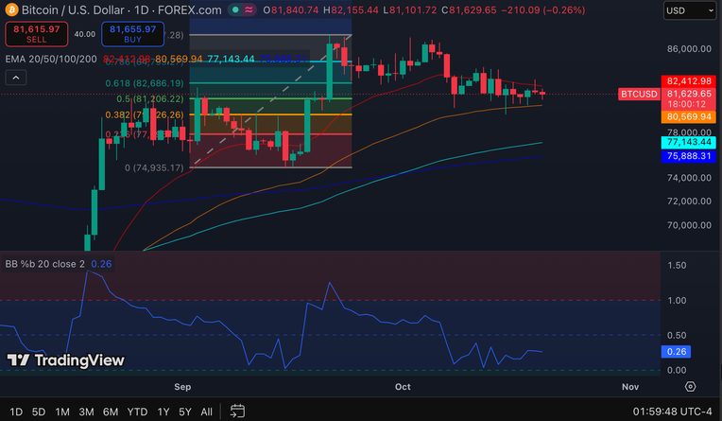Click the red 82,412.98 EMA price tag
Image resolution: width=722 pixels, height=421 pixels.
click(x=688, y=81)
